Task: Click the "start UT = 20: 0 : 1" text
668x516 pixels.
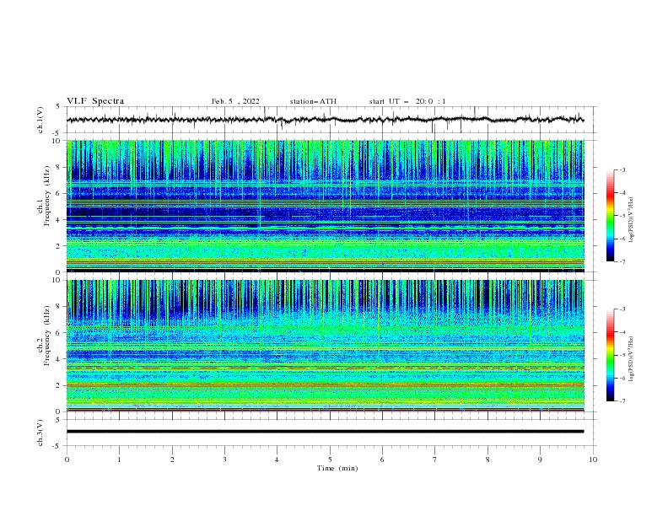Action: [x=407, y=101]
